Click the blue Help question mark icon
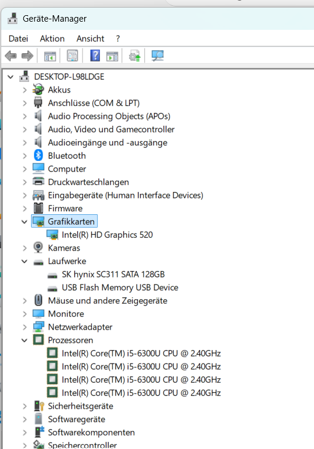Image resolution: width=314 pixels, height=449 pixels. pos(95,55)
